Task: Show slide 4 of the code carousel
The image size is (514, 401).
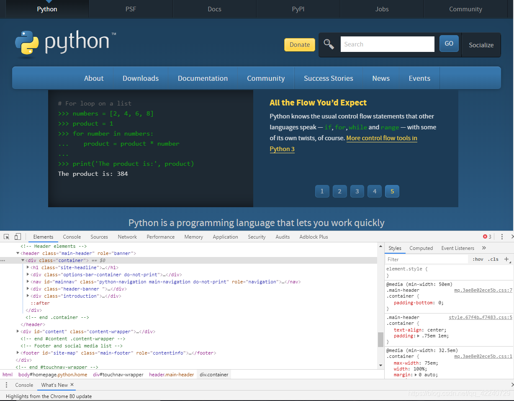Action: point(375,191)
